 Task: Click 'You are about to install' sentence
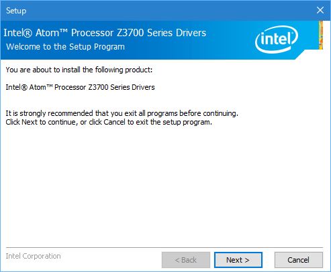coord(79,70)
